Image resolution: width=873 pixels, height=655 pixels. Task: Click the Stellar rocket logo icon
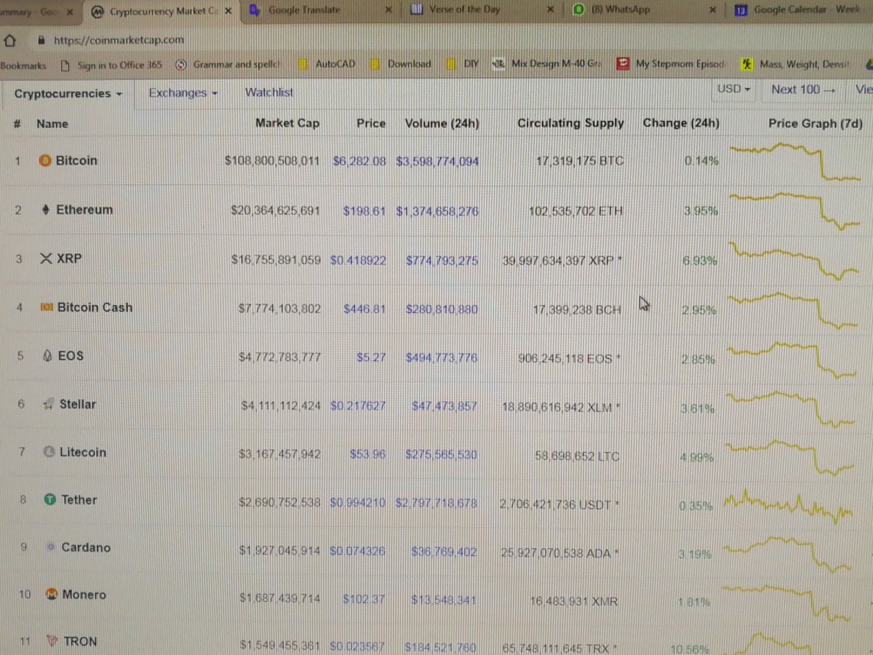(x=48, y=405)
